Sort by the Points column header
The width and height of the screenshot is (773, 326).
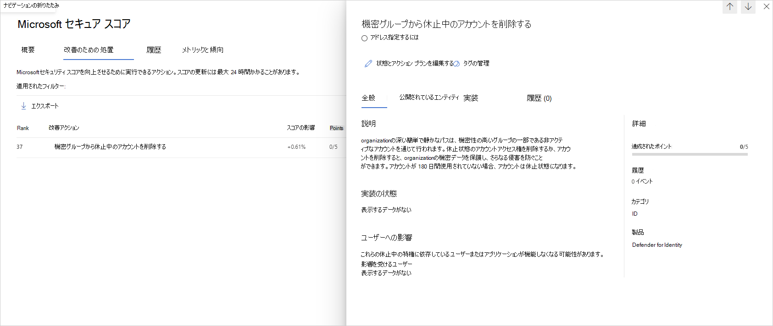point(336,128)
